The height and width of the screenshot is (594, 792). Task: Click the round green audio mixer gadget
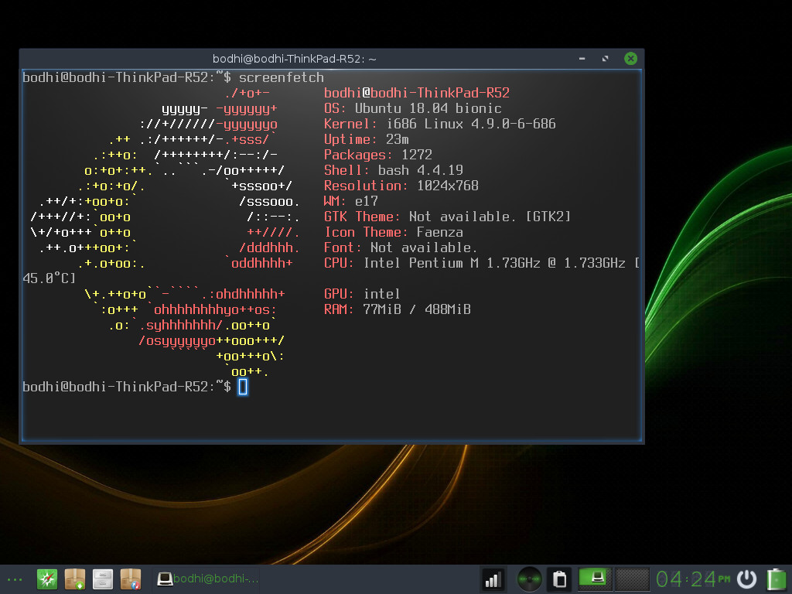(x=529, y=579)
